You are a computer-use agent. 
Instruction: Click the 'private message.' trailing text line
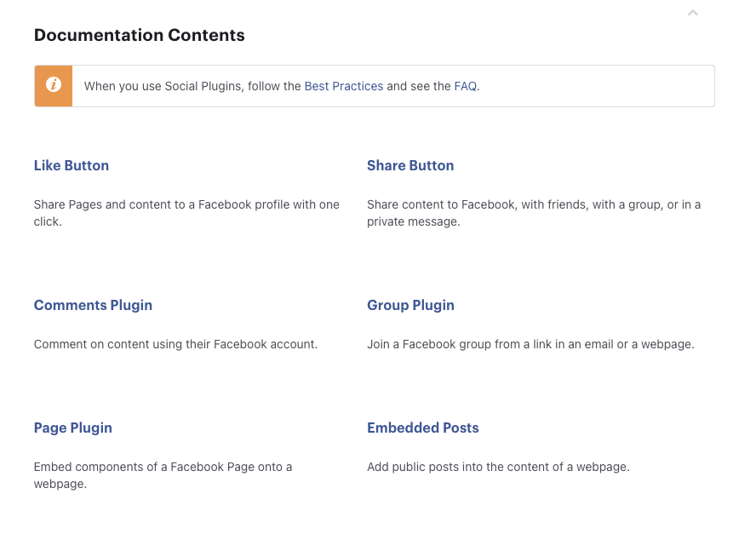pos(413,221)
